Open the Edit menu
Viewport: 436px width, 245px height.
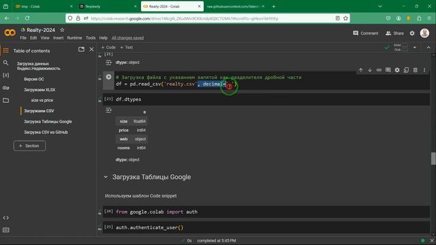pyautogui.click(x=33, y=38)
